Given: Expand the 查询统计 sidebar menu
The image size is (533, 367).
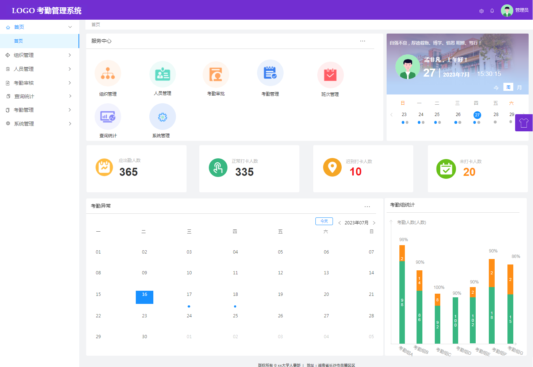Looking at the screenshot, I should click(39, 96).
